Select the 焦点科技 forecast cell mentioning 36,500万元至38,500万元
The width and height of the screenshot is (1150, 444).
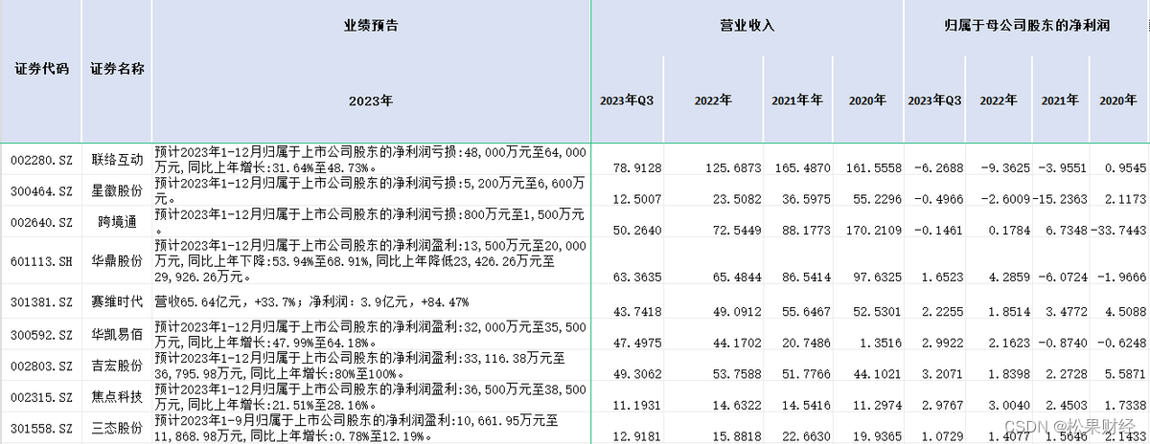click(371, 395)
